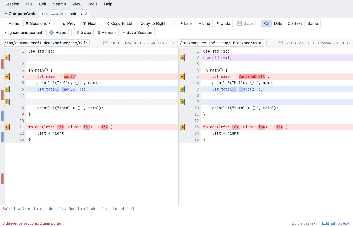Screen dimensions: 353x227
Task: Switch to the CompareCraft home tab
Action: [20, 14]
